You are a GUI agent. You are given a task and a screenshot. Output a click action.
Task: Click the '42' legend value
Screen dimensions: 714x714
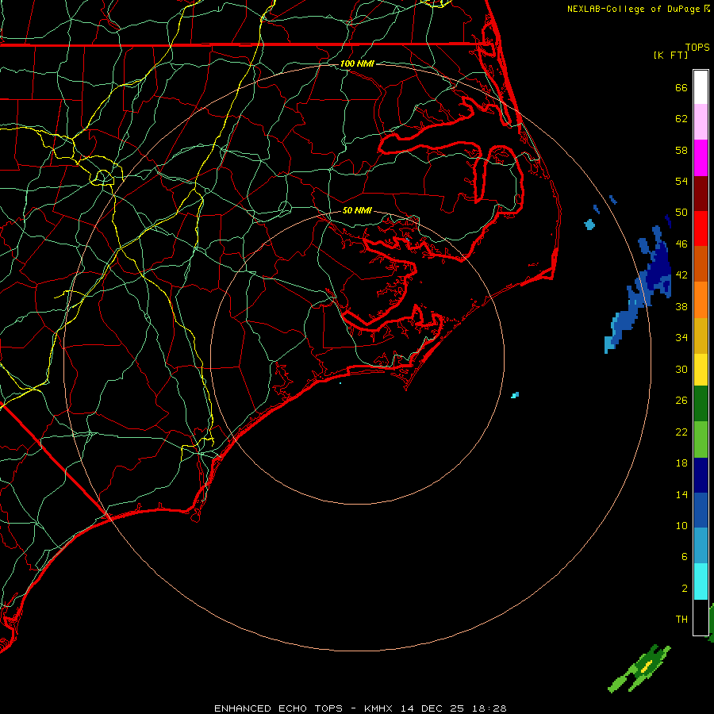681,275
